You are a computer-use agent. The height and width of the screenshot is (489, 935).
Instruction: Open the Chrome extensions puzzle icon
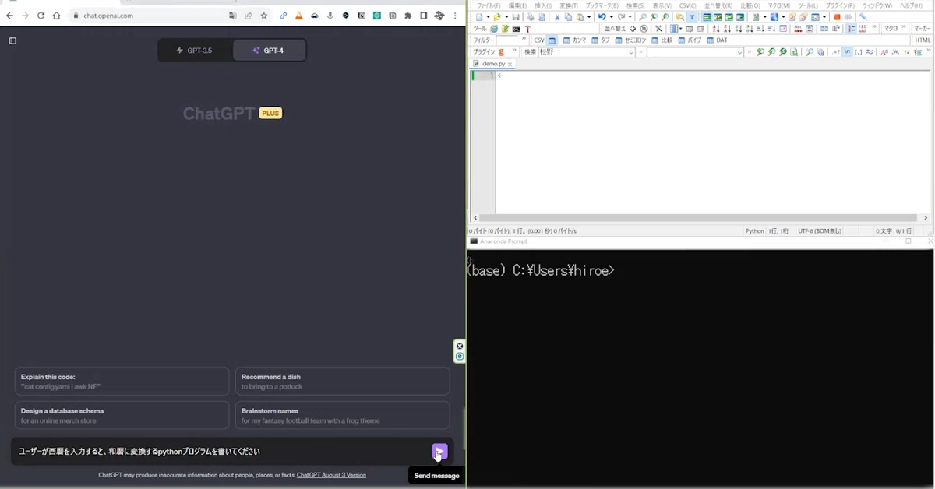coord(408,16)
